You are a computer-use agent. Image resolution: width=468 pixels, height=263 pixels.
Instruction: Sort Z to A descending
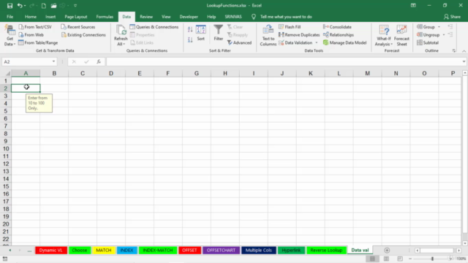[190, 39]
